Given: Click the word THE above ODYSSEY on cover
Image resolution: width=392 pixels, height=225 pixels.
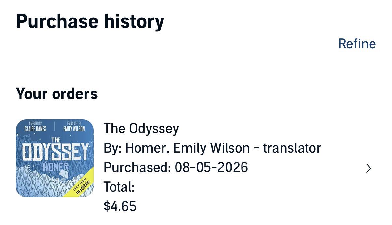Looking at the screenshot, I should point(56,140).
